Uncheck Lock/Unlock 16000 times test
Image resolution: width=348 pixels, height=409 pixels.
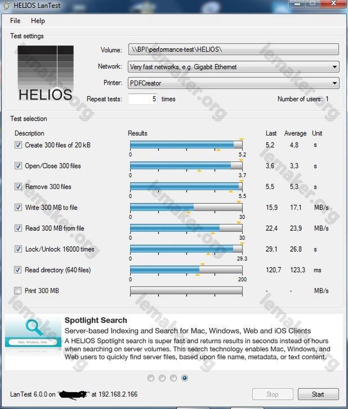click(18, 249)
